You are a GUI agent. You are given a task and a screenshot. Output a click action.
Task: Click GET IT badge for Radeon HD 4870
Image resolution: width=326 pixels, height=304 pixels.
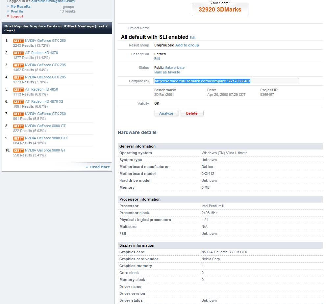[x=18, y=53]
